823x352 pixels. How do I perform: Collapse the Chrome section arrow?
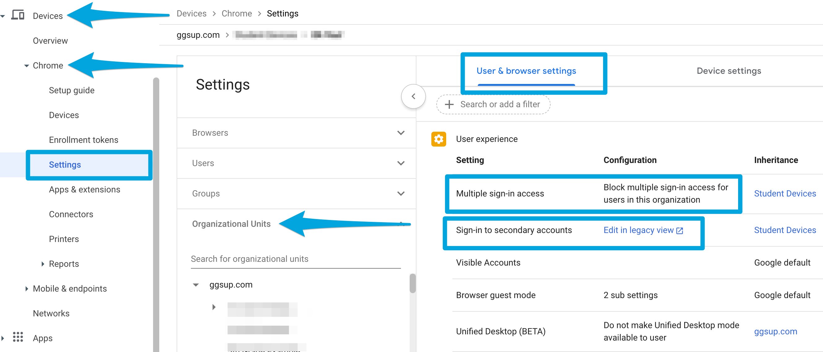click(x=26, y=66)
